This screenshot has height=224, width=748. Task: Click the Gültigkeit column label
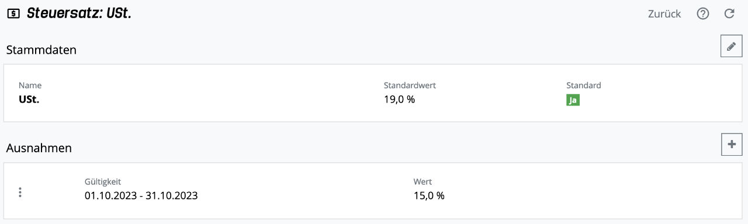103,182
